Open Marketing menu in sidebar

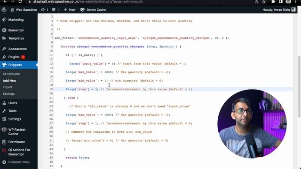pos(16,20)
